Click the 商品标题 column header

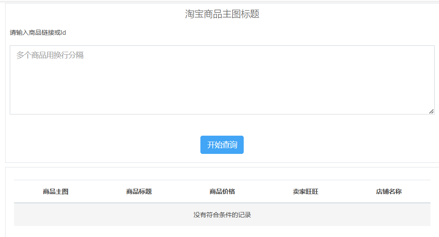pyautogui.click(x=139, y=192)
